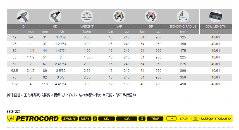The width and height of the screenshot is (239, 130).
Task: Click the working pressure gauge icon
Action: pyautogui.click(x=119, y=16)
